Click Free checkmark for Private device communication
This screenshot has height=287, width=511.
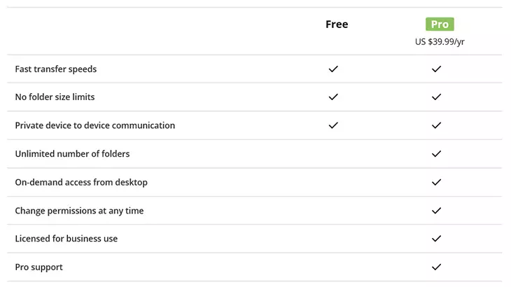[333, 125]
